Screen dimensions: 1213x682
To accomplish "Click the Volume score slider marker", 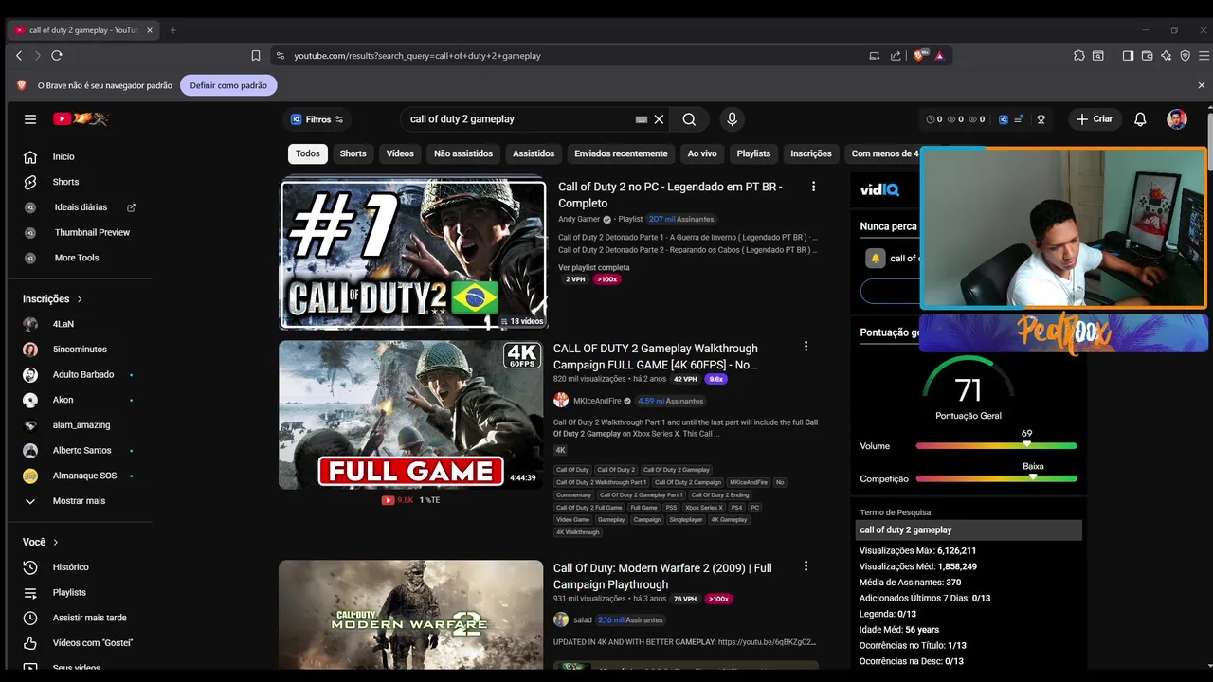I will coord(1026,444).
